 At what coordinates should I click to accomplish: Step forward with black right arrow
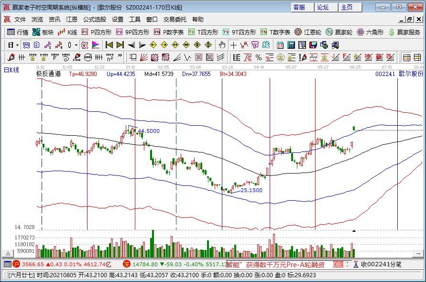(142, 45)
